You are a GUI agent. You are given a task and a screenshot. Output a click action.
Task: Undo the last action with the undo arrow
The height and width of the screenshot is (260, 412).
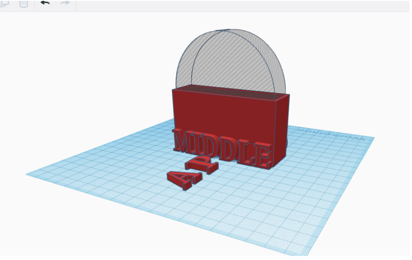tap(45, 3)
